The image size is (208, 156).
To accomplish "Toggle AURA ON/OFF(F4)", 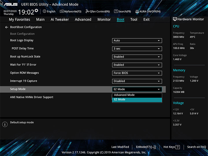I will [148, 11].
